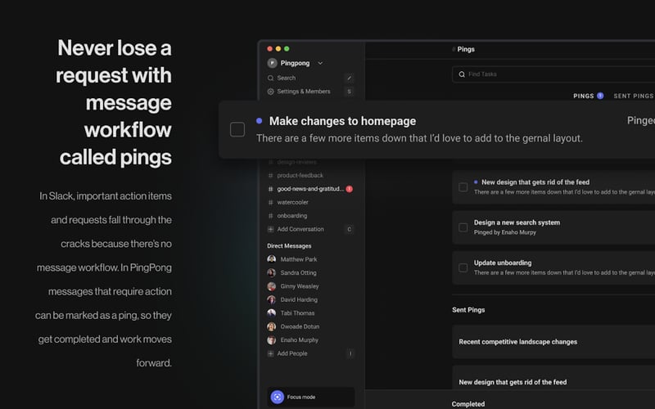The image size is (655, 409).
Task: Click the Pingpong workspace name
Action: point(295,63)
